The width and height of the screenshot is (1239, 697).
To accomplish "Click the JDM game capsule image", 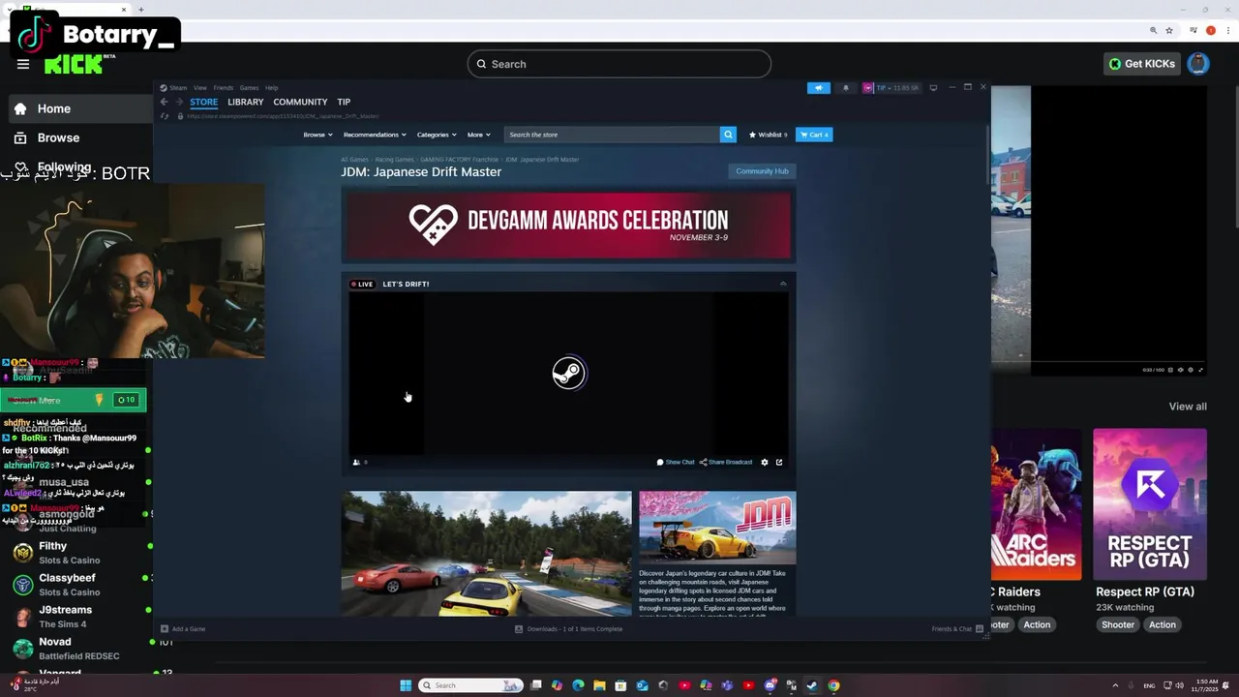I will click(717, 528).
